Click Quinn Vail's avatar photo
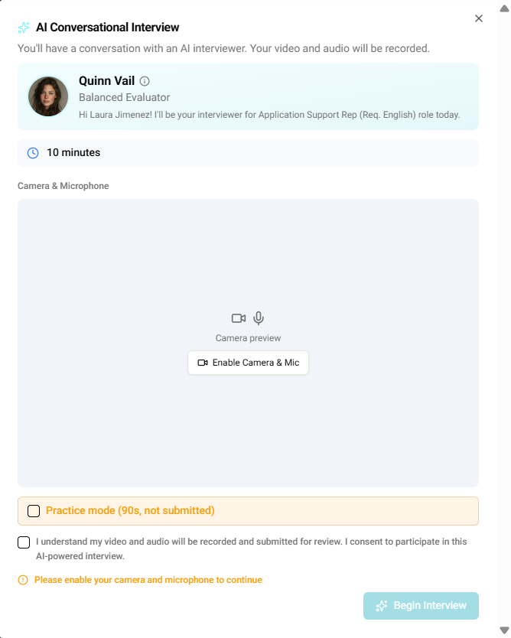 pyautogui.click(x=48, y=96)
